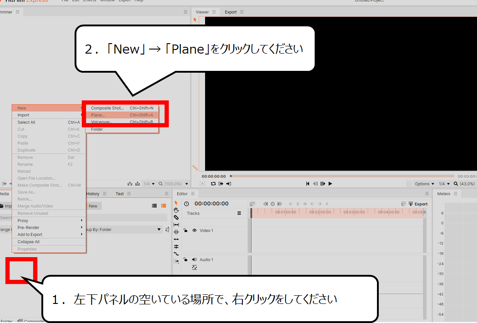Open the Viewer Options dropdown
The width and height of the screenshot is (477, 323).
click(424, 184)
